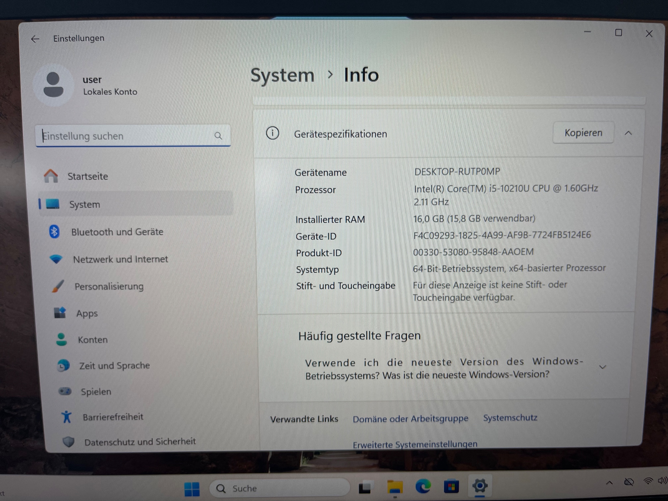
Task: Click the Startseite home icon
Action: (x=51, y=176)
